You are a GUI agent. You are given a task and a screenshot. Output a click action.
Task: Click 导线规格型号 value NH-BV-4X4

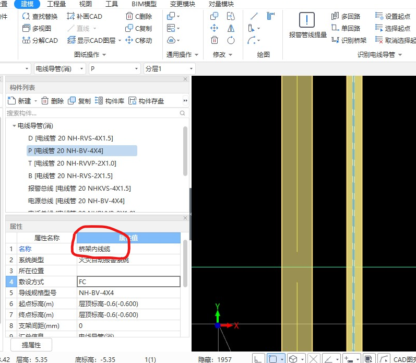pos(129,292)
